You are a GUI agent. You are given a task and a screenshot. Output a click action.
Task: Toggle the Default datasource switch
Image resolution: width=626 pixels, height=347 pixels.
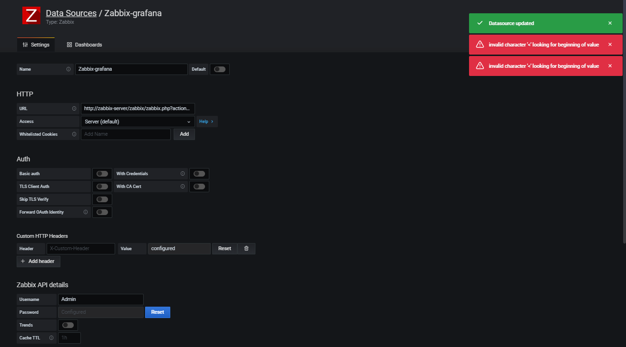coord(220,69)
